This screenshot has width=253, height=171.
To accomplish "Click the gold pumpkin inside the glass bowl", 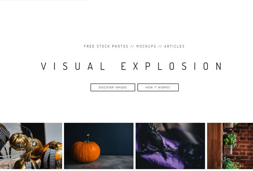I will coord(19,141).
